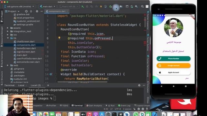The image size is (207, 116).
Task: Switch to the Local (2) terminal tab
Action: [36, 85]
